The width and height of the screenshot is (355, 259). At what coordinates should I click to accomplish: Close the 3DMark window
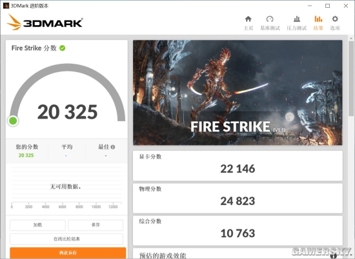tap(346, 6)
